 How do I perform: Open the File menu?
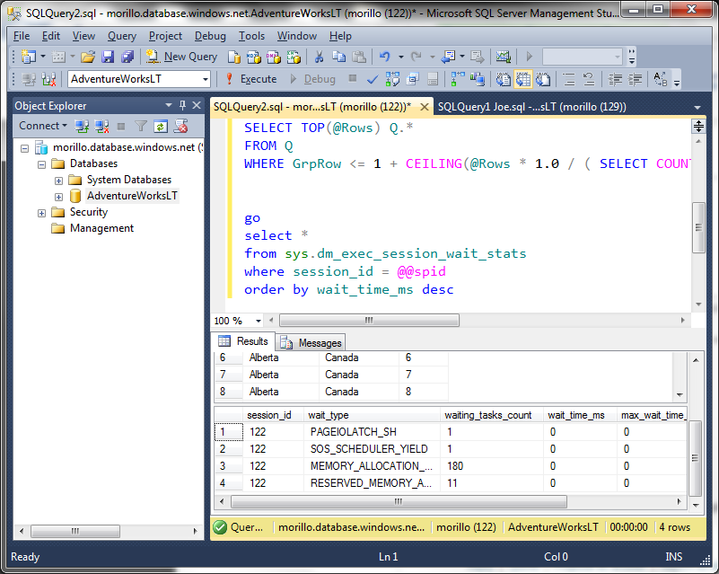[22, 36]
